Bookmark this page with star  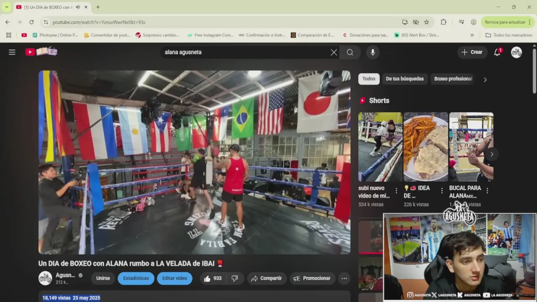click(427, 22)
